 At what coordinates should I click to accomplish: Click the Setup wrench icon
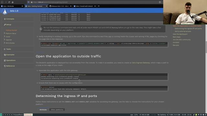(5, 24)
